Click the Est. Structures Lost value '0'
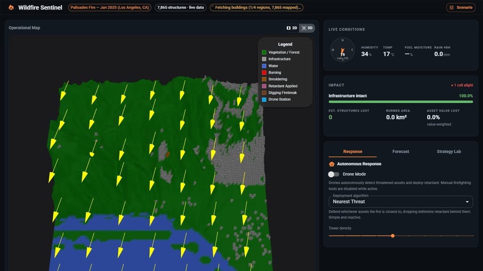 pyautogui.click(x=331, y=117)
